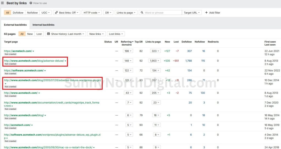
Task: Click the First seen Last seen header
Action: (270, 43)
